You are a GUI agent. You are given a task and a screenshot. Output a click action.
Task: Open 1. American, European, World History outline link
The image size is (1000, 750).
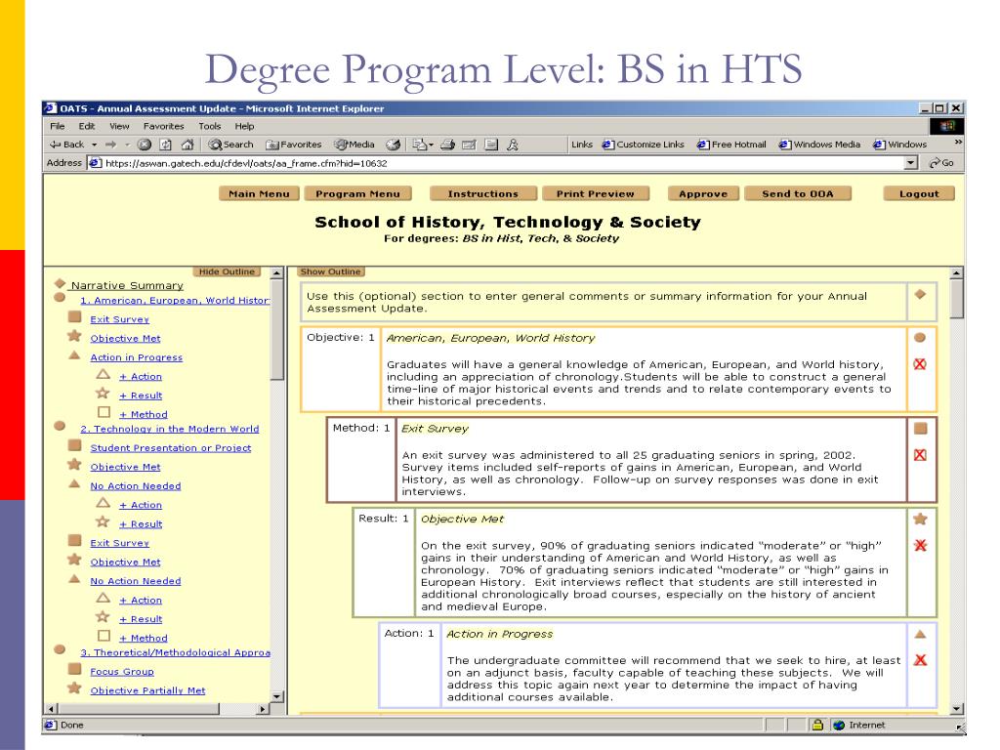(175, 301)
